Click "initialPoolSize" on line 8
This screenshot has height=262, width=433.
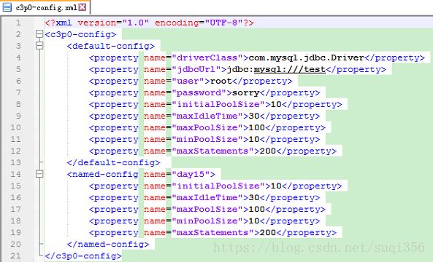tap(218, 104)
